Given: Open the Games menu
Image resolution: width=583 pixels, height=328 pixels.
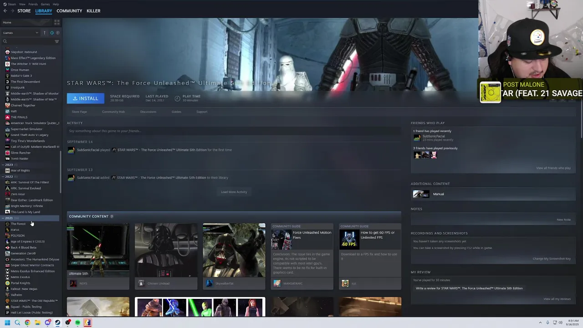Looking at the screenshot, I should point(45,4).
